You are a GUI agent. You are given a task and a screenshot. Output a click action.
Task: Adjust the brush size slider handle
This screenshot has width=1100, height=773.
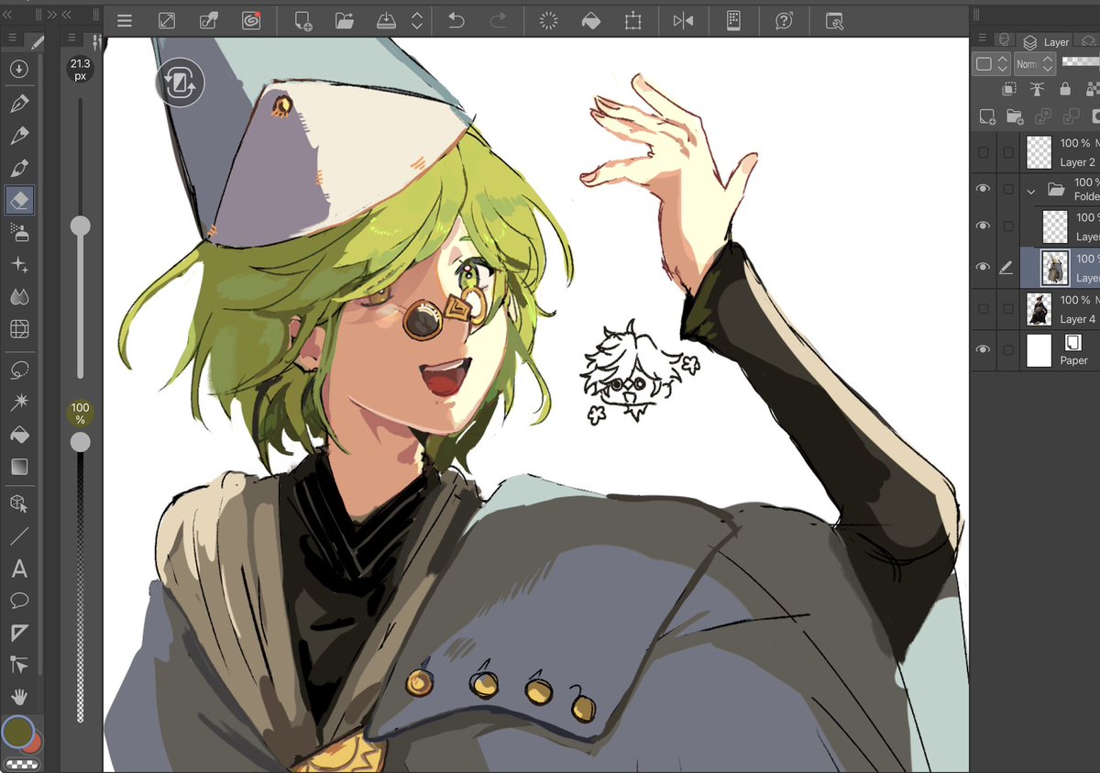pyautogui.click(x=81, y=226)
